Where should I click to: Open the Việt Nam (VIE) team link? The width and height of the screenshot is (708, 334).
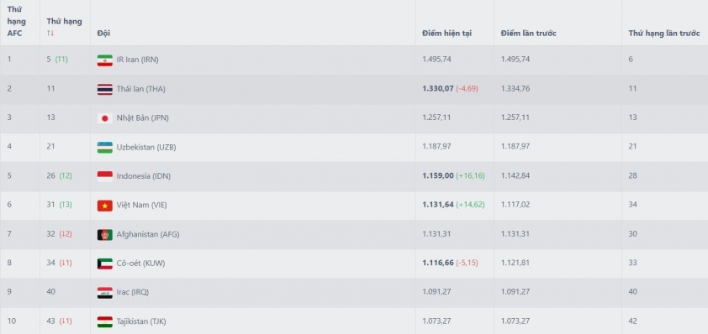click(x=141, y=205)
